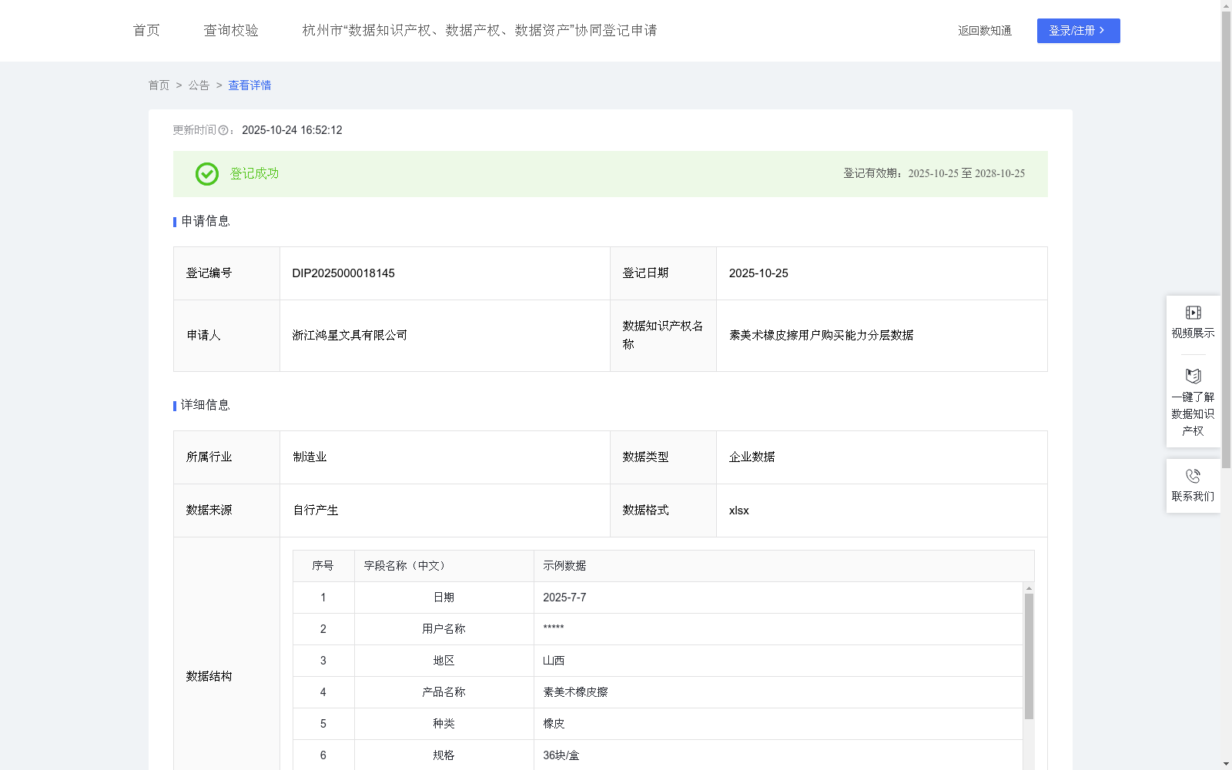Viewport: 1232px width, 770px height.
Task: Click the 日期 field name cell
Action: click(x=444, y=598)
